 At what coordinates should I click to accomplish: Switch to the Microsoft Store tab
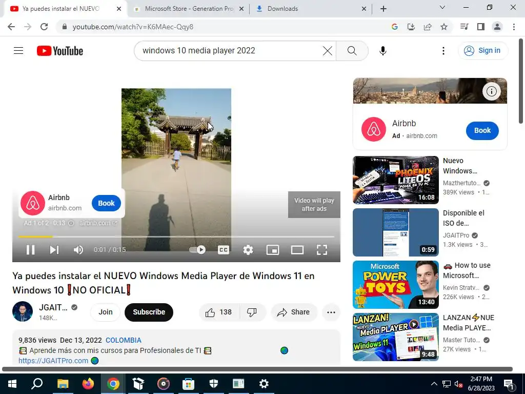click(189, 9)
